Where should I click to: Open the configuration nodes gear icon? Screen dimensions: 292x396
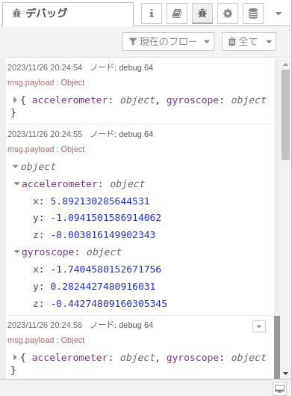pyautogui.click(x=228, y=13)
